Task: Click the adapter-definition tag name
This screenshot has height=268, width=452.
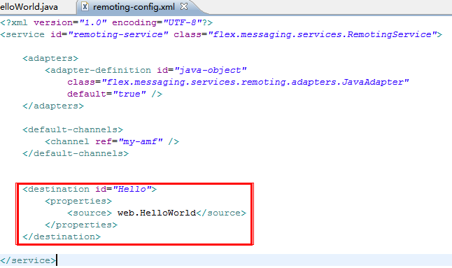Action: point(101,70)
